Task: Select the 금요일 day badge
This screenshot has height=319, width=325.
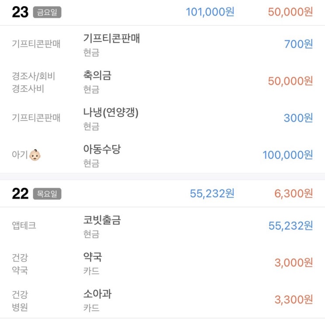Action: click(x=47, y=12)
